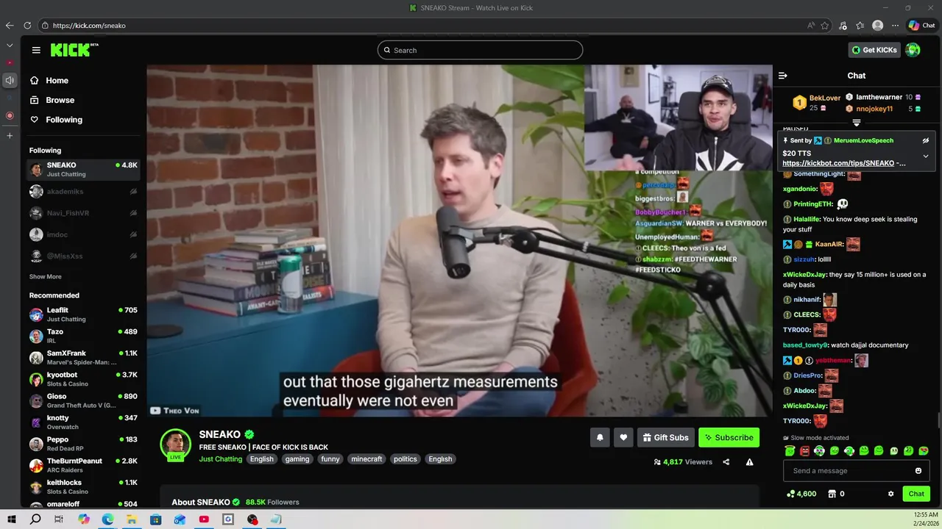Open a new tab with the plus icon
This screenshot has height=529, width=942.
click(10, 136)
